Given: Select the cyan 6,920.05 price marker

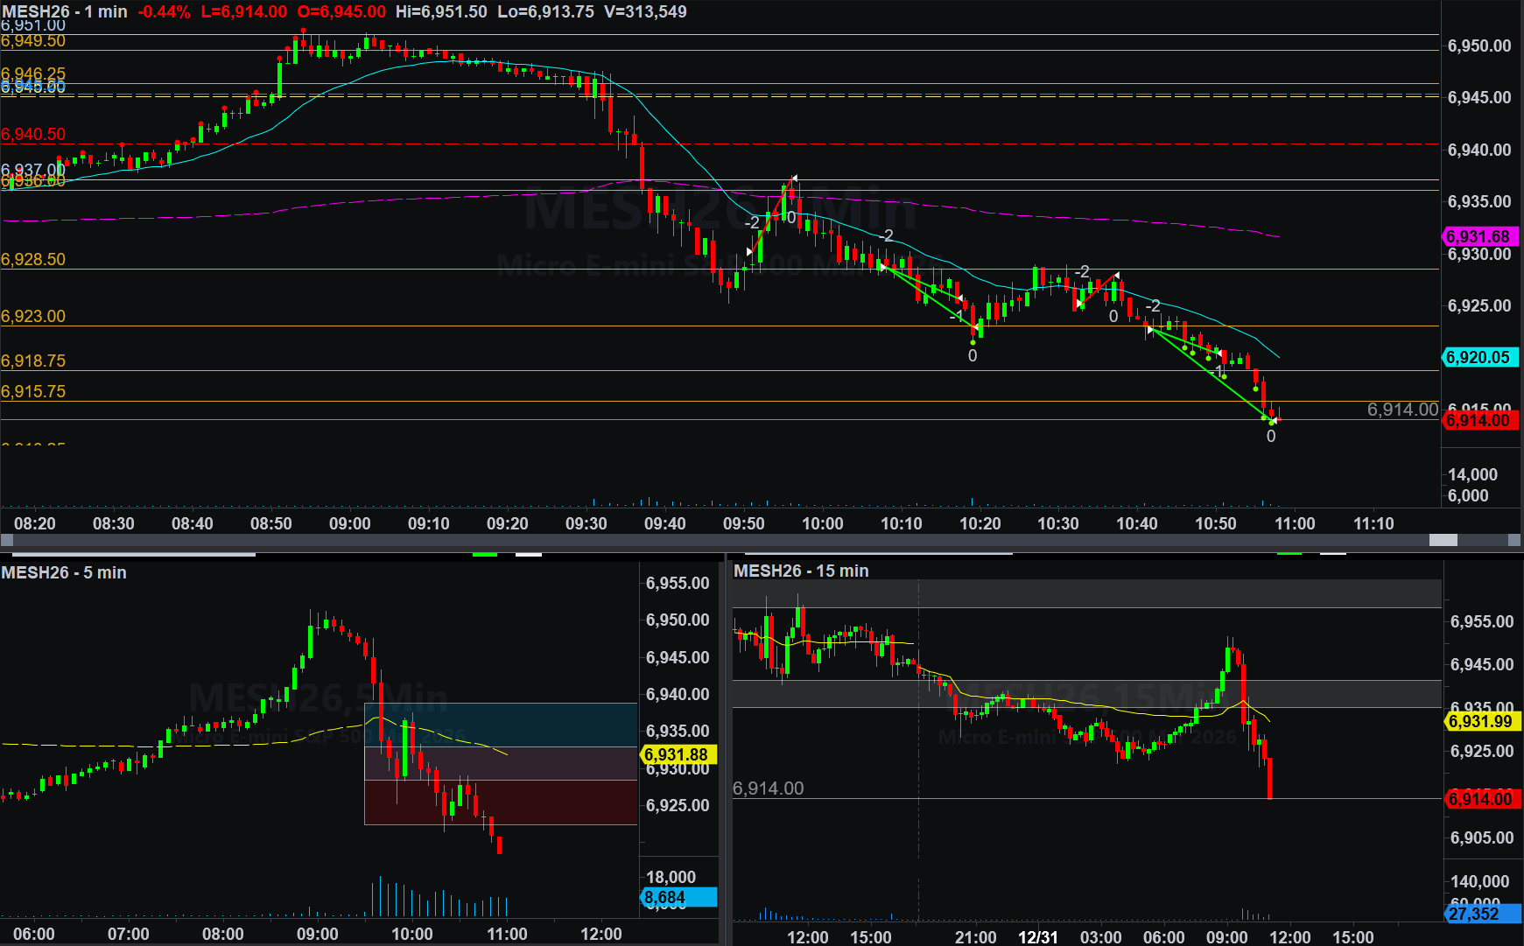Looking at the screenshot, I should 1478,357.
